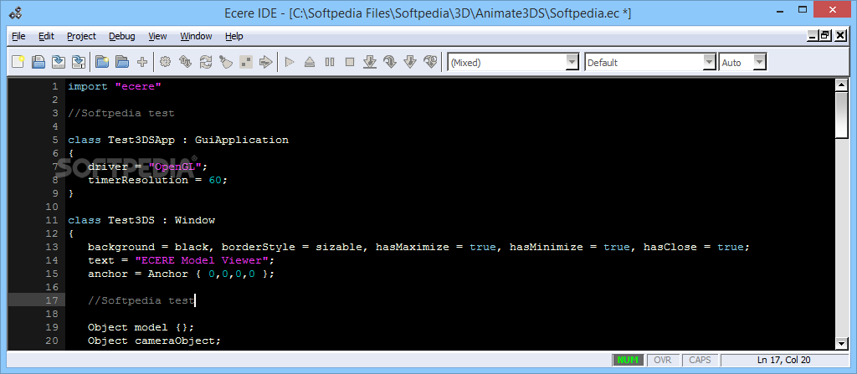Click 'class Test3DSApp : GuiApplication' line
The height and width of the screenshot is (374, 857).
[178, 140]
